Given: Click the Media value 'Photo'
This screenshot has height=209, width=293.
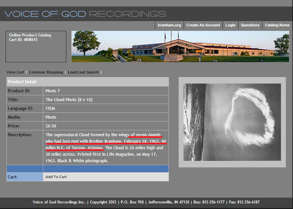Looking at the screenshot, I should (x=51, y=117).
